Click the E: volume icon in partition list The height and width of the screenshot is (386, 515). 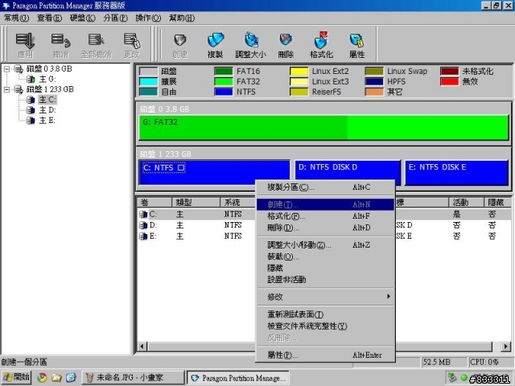[x=143, y=236]
